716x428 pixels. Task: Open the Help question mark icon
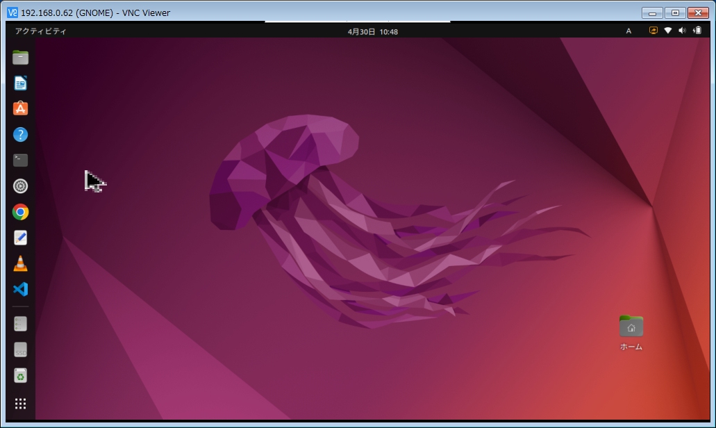pyautogui.click(x=21, y=135)
